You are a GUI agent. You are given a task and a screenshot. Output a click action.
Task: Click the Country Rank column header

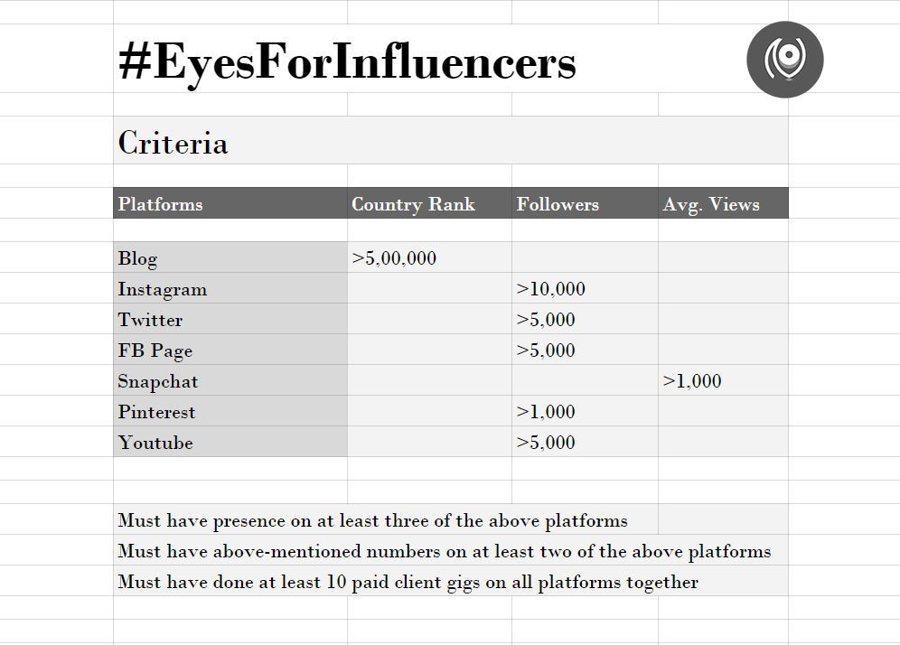click(x=429, y=203)
